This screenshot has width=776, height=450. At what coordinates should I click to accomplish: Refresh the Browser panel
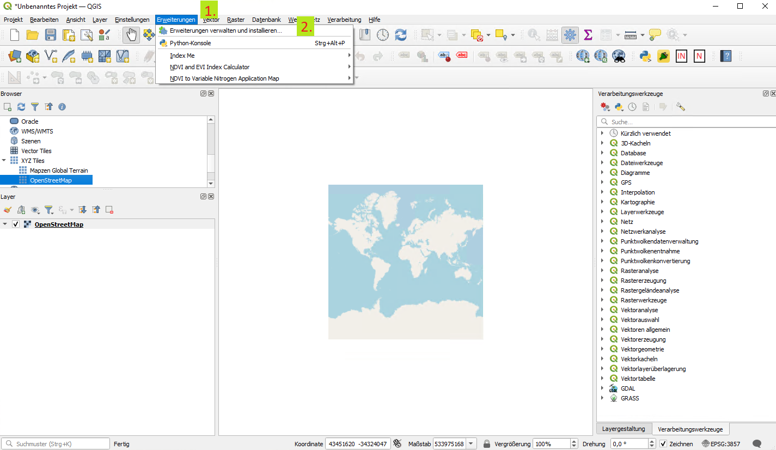21,107
